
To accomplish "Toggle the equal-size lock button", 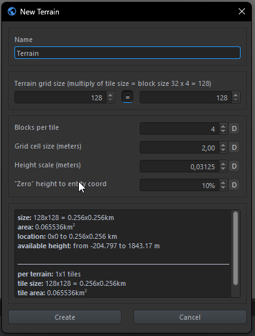I will pyautogui.click(x=127, y=97).
